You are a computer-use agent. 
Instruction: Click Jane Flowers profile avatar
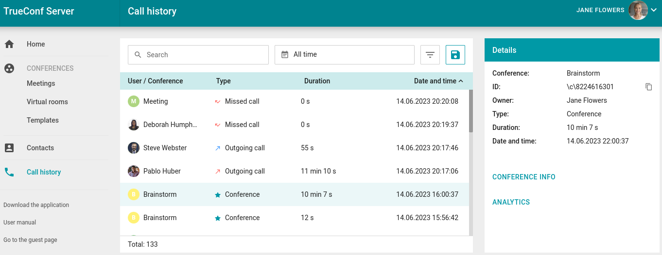tap(638, 10)
